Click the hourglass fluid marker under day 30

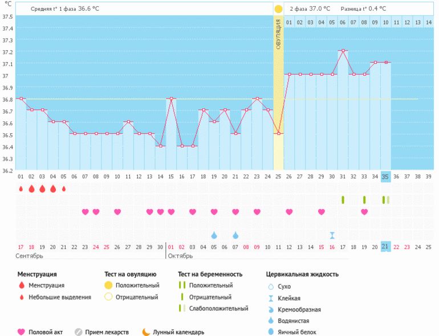tap(332, 235)
